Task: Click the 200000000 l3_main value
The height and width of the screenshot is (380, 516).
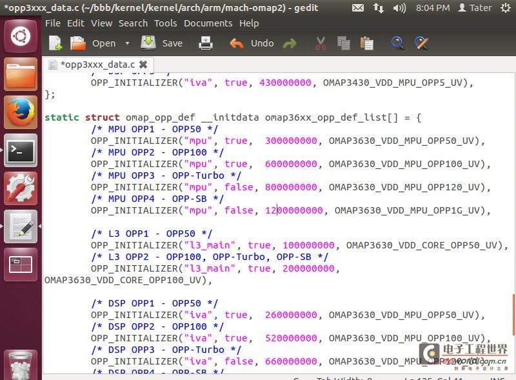Action: 308,268
